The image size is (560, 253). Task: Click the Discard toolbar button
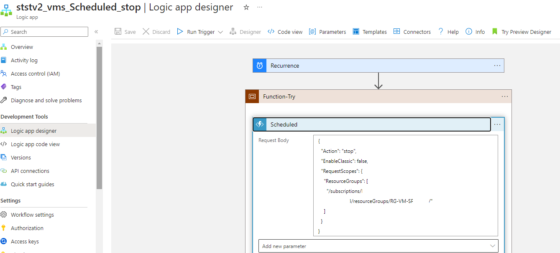156,32
